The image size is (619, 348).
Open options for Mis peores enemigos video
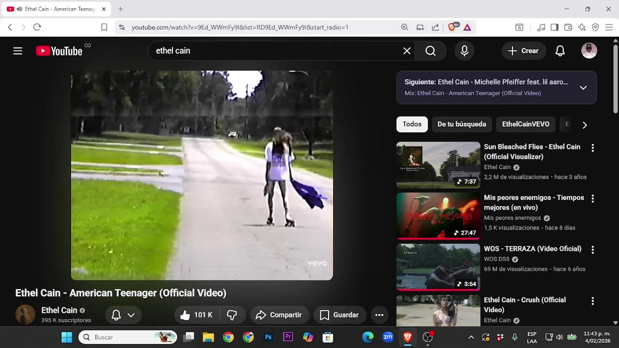point(592,199)
